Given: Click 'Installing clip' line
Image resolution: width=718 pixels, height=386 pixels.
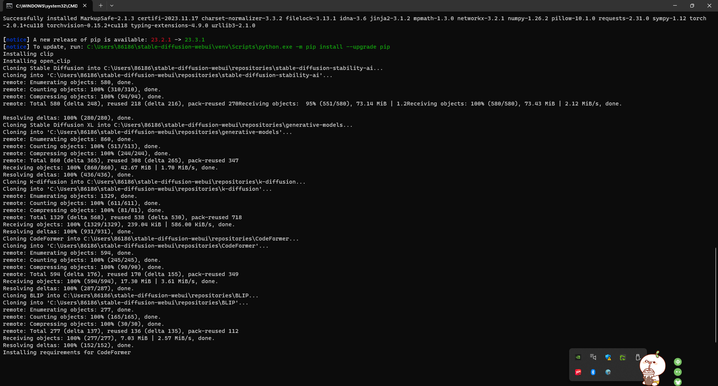Looking at the screenshot, I should 28,54.
